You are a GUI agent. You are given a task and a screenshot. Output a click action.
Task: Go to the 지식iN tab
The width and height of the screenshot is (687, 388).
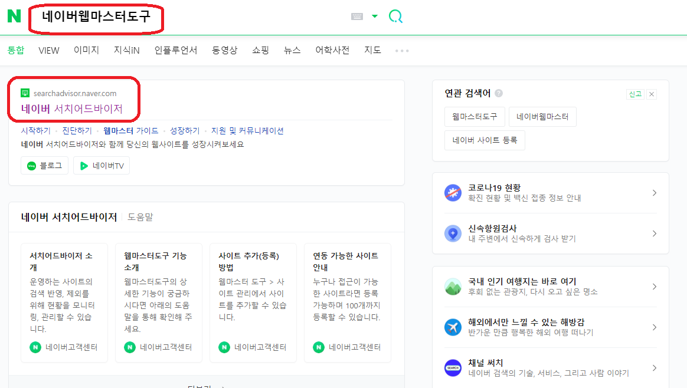coord(127,50)
